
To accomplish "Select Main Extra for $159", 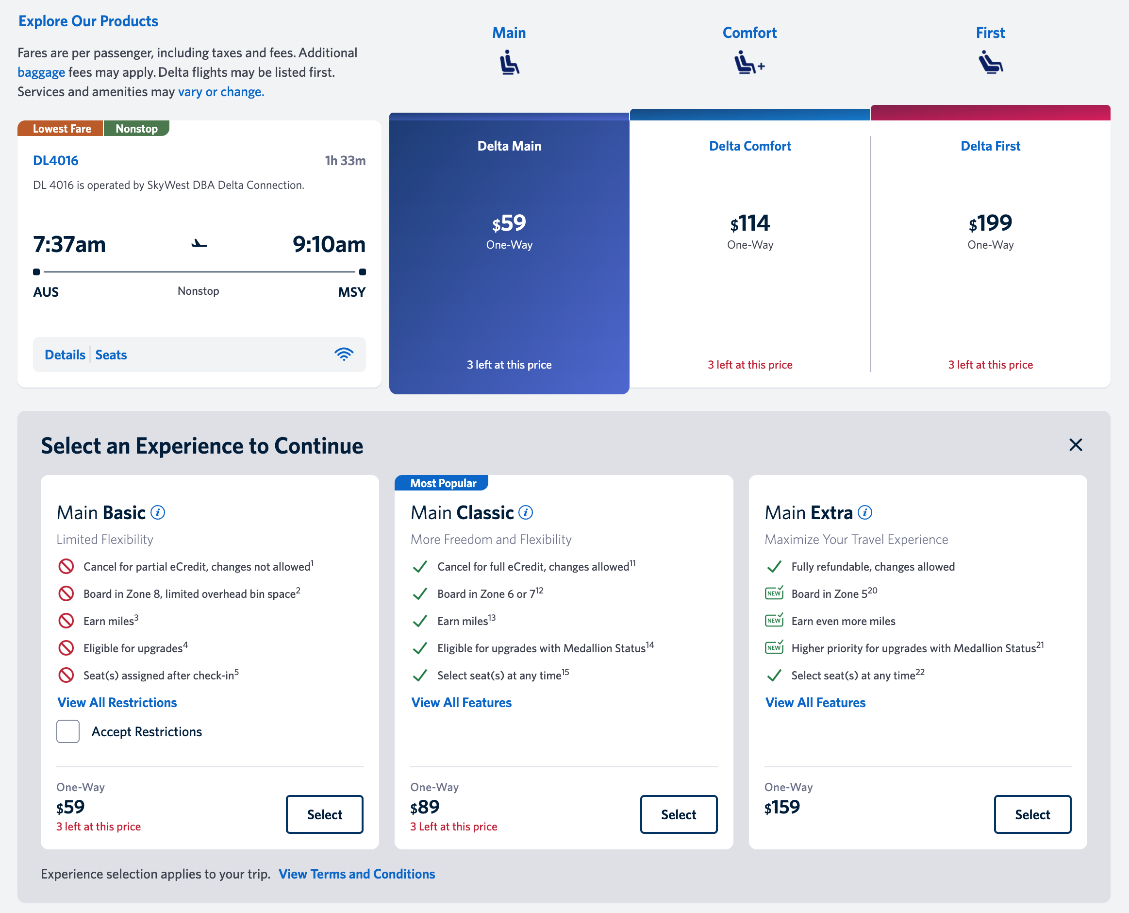I will point(1032,814).
